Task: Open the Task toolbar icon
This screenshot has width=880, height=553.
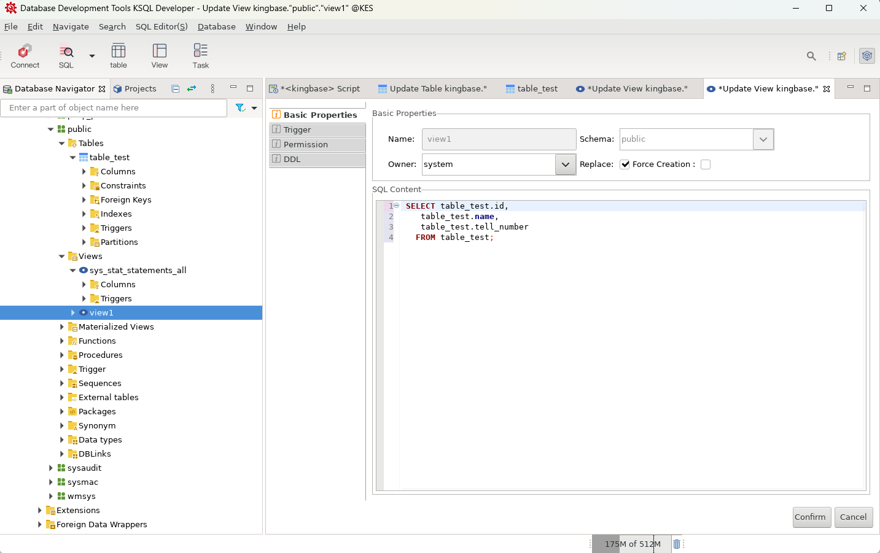Action: [201, 56]
